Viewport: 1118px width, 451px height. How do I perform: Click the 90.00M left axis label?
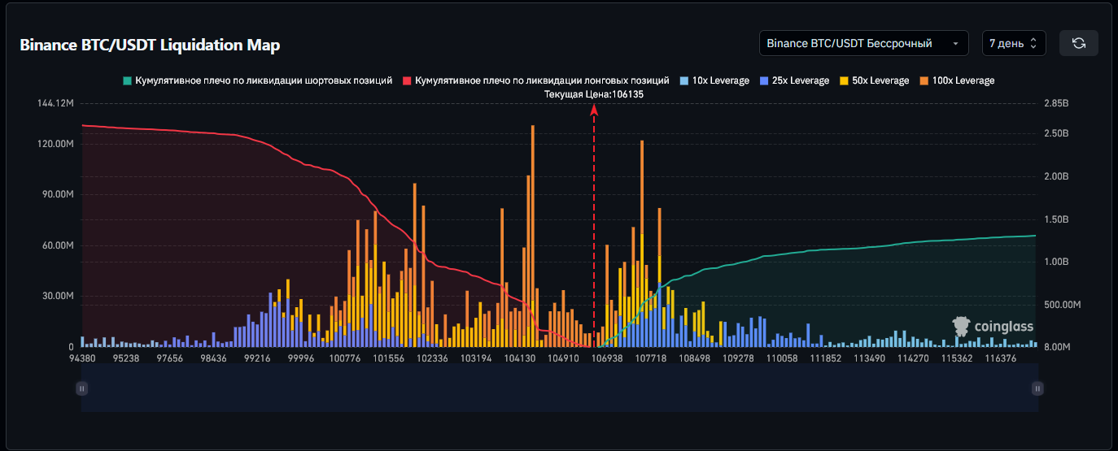pyautogui.click(x=59, y=194)
